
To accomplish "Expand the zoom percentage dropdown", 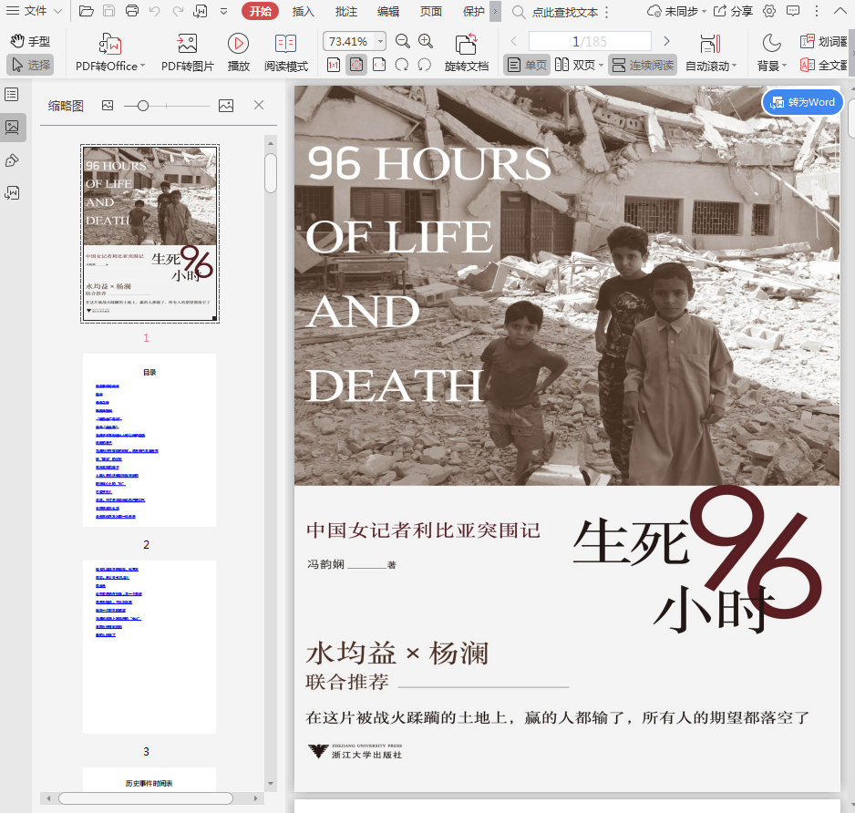I will tap(380, 42).
